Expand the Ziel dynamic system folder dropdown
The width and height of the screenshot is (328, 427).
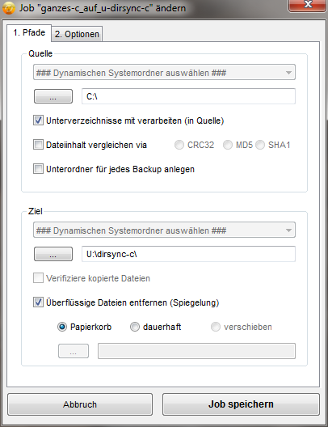164,230
